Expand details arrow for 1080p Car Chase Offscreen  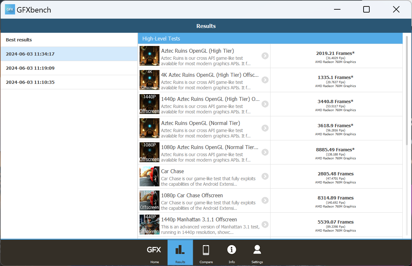(265, 200)
